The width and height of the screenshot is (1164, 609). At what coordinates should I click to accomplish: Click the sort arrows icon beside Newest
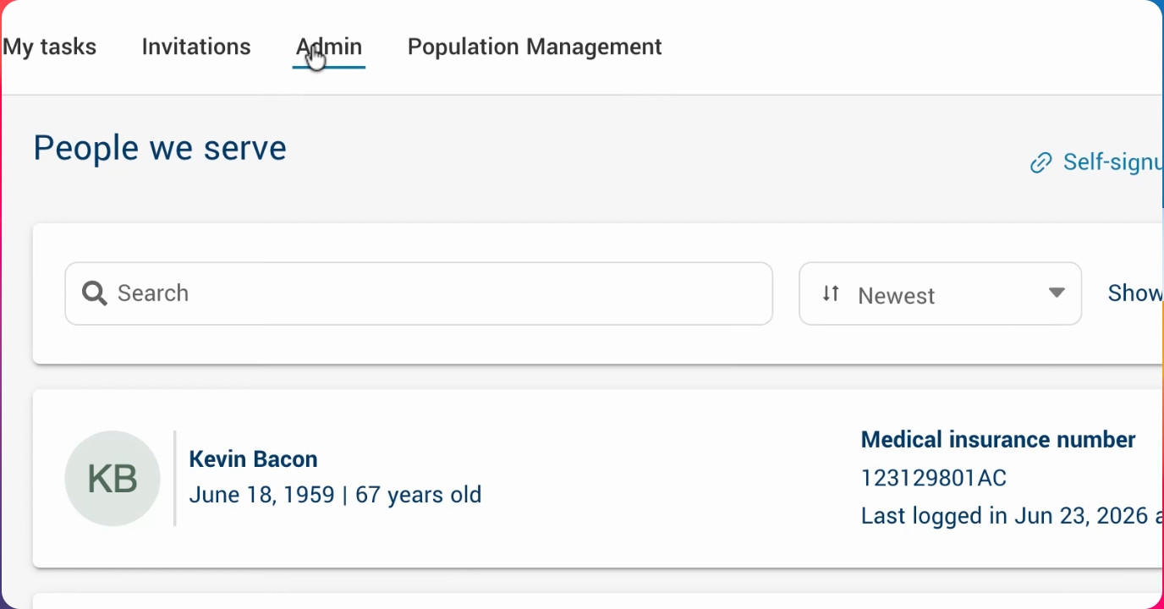tap(831, 294)
